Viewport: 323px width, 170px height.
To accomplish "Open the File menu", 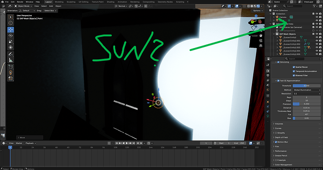I will click(7, 2).
